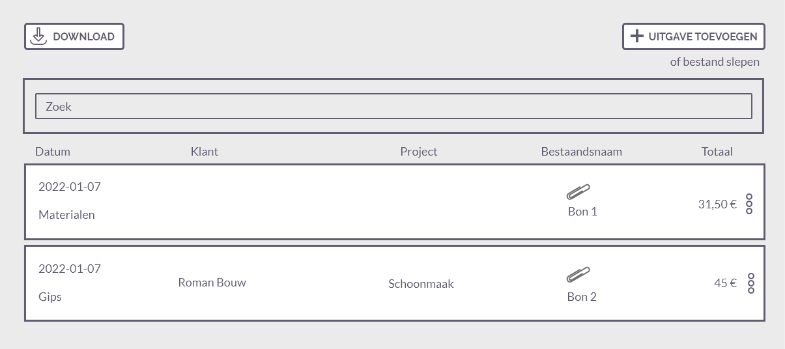The height and width of the screenshot is (349, 785).
Task: Select the Schoonmaak project entry
Action: [421, 284]
